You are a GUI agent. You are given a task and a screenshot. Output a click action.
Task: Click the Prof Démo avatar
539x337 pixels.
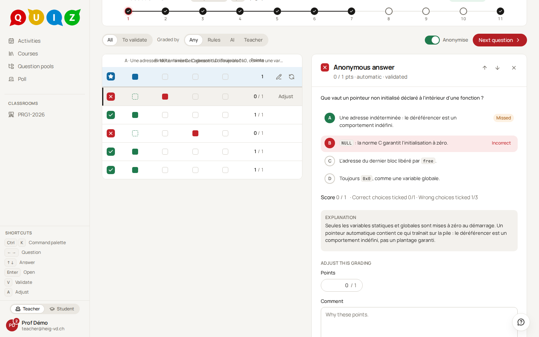coord(12,325)
